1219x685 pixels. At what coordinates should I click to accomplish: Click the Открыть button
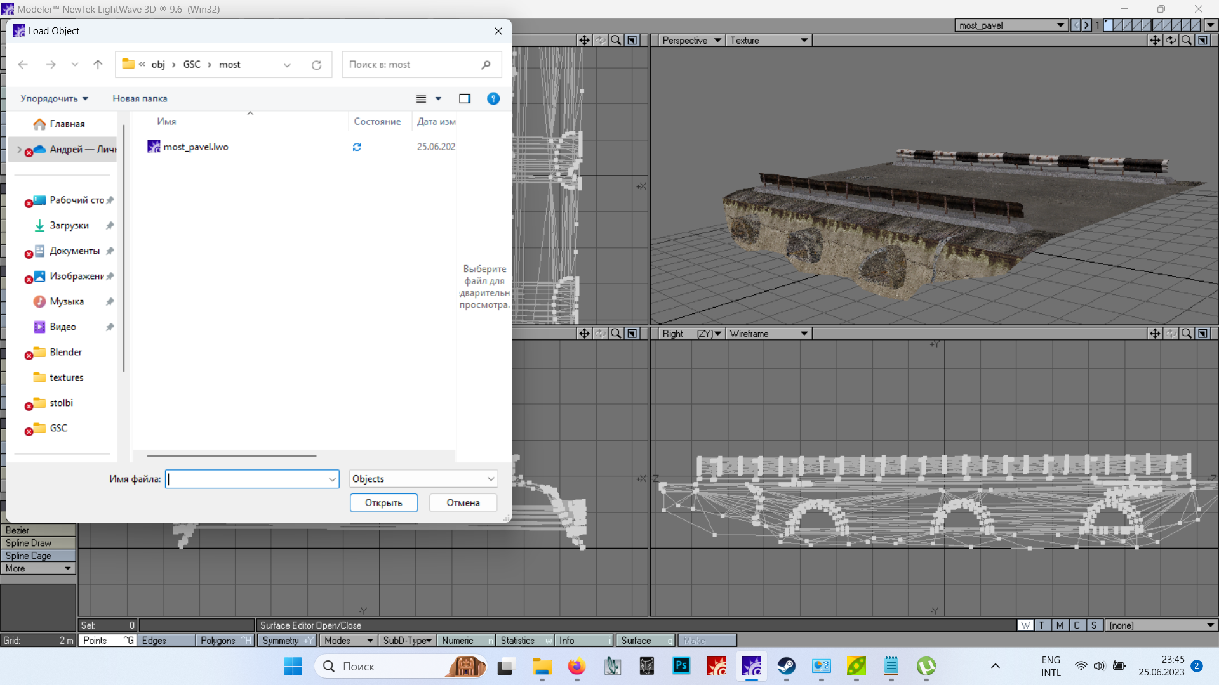tap(383, 502)
